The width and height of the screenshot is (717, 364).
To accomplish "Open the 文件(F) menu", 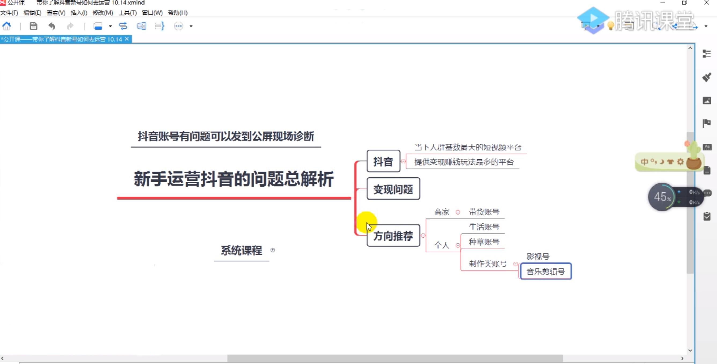I will [9, 13].
